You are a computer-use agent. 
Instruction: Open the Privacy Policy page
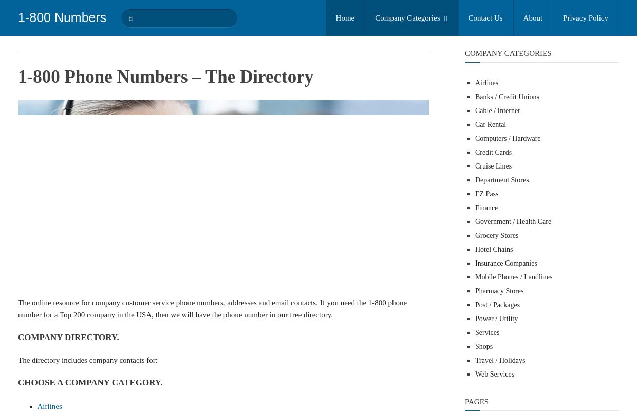pos(586,18)
